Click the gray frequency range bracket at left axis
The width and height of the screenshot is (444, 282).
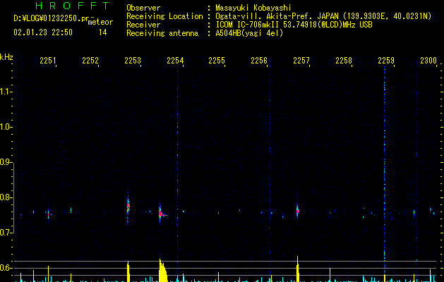coord(13,197)
